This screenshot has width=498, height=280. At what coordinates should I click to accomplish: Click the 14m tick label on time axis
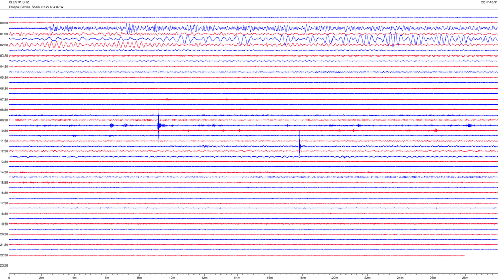(237, 278)
